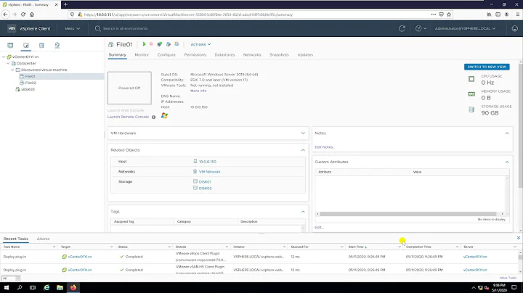The image size is (523, 293).
Task: Bookmark this page with the star icon
Action: (x=449, y=15)
